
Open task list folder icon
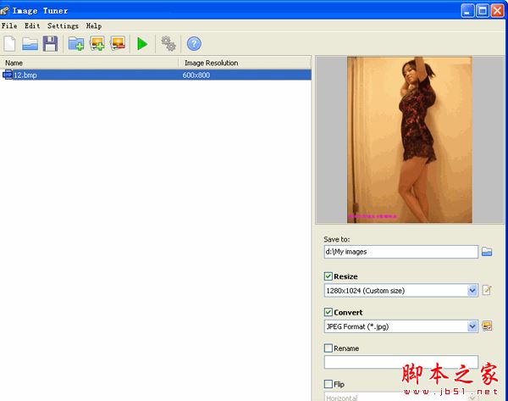30,44
